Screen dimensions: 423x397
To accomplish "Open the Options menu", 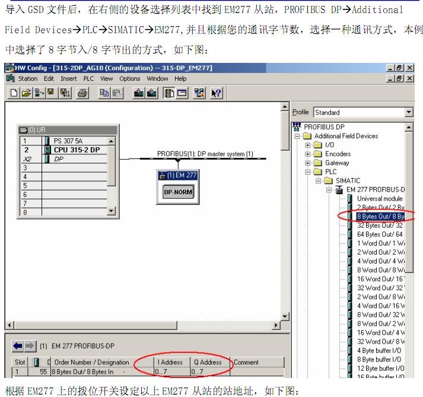I will 129,78.
